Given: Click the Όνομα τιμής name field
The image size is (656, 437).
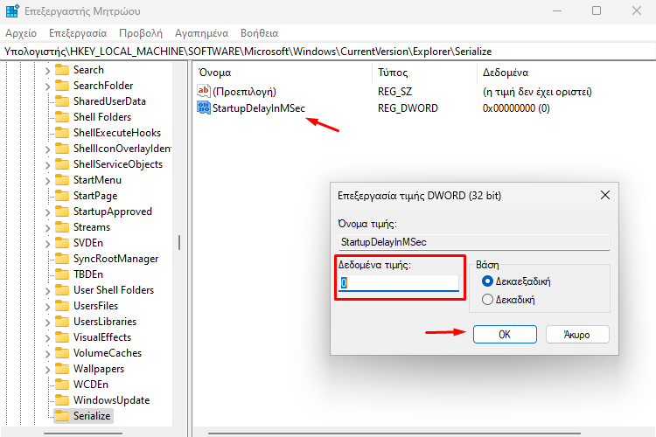Looking at the screenshot, I should [474, 242].
